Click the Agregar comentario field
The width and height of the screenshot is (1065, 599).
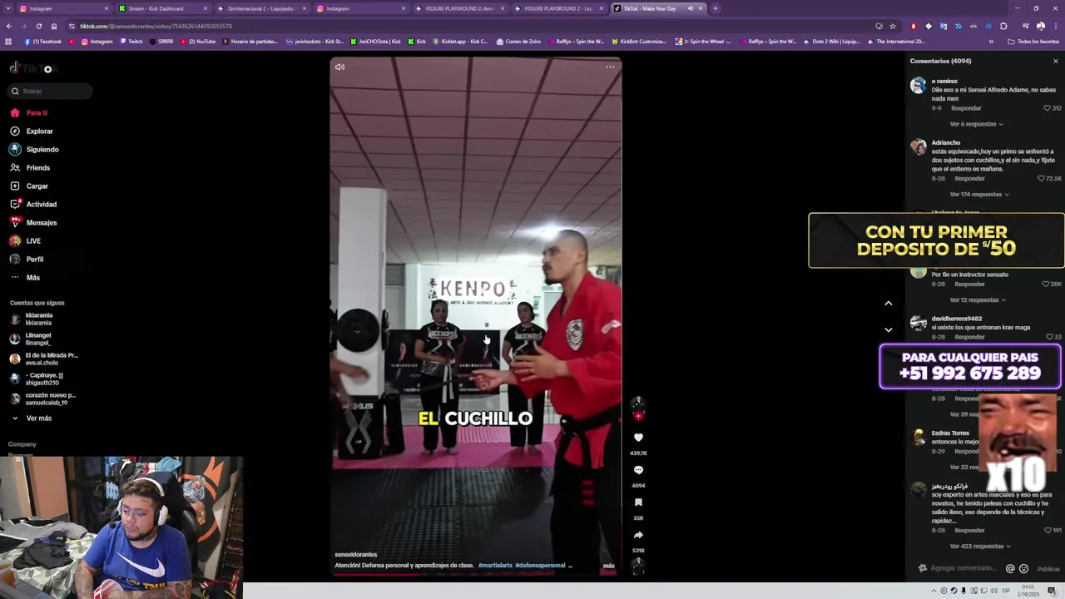[x=961, y=568]
